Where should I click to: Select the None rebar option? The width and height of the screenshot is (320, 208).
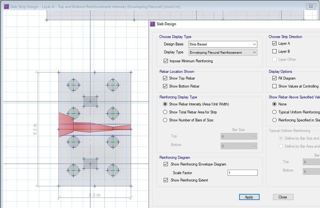[x=274, y=104]
